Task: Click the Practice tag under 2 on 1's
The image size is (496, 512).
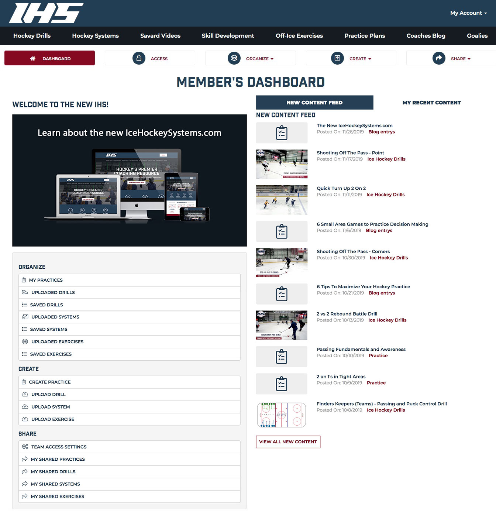Action: 376,383
